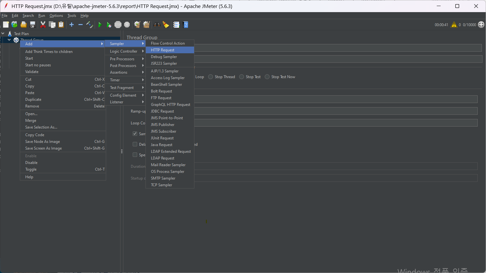The width and height of the screenshot is (486, 273).
Task: Start the test with green play icon
Action: 100,25
